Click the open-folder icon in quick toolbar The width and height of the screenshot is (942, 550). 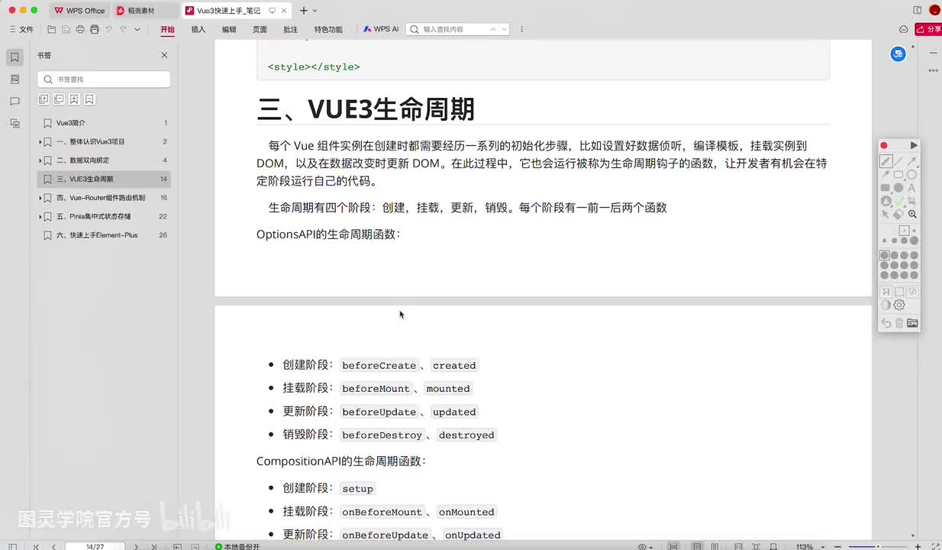[52, 30]
